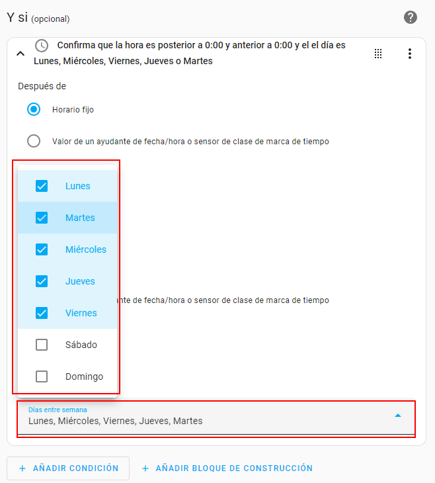Open the three-dot condition options menu
This screenshot has width=435, height=483.
click(410, 54)
